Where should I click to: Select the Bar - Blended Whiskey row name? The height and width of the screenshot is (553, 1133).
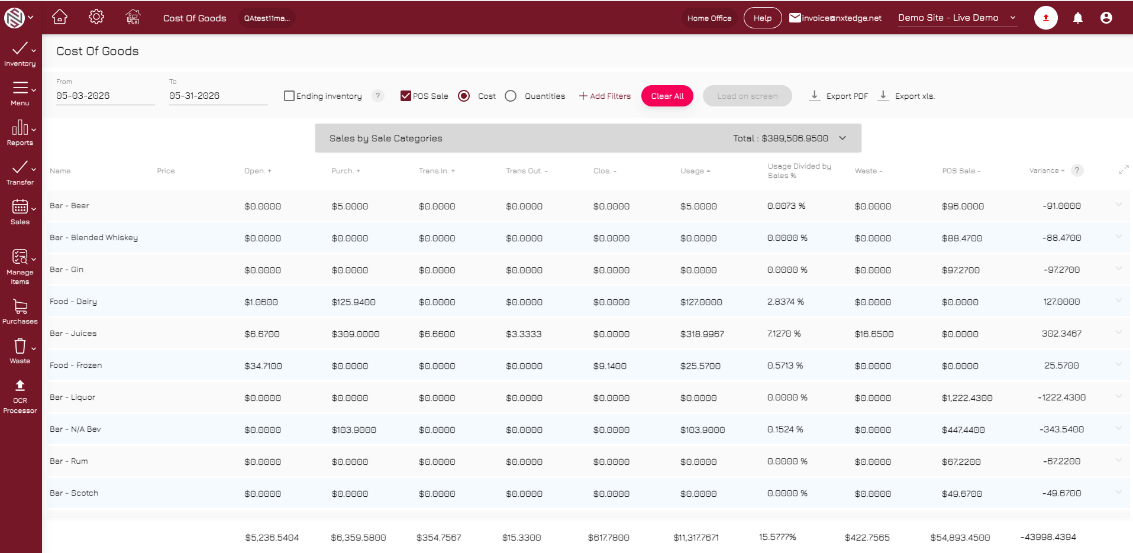tap(93, 238)
